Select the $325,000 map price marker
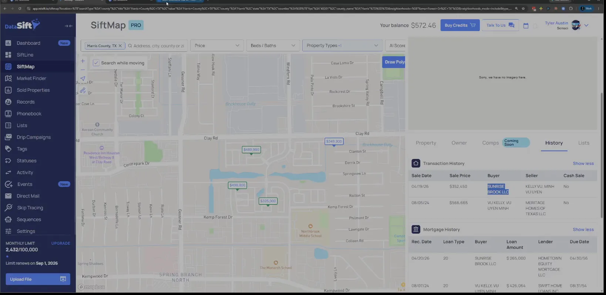Screen dimensions: 606x295 tap(268, 201)
